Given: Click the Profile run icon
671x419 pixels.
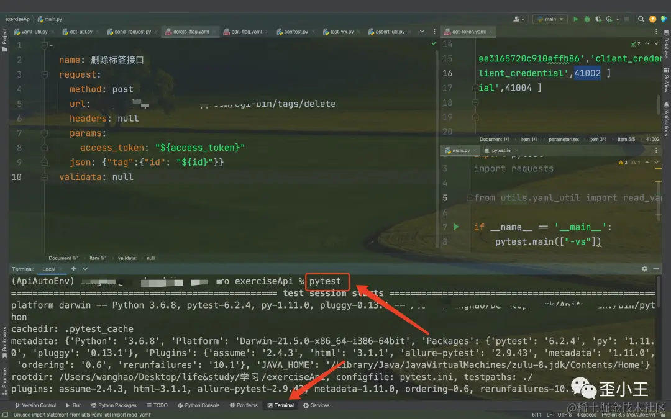Looking at the screenshot, I should coord(609,19).
